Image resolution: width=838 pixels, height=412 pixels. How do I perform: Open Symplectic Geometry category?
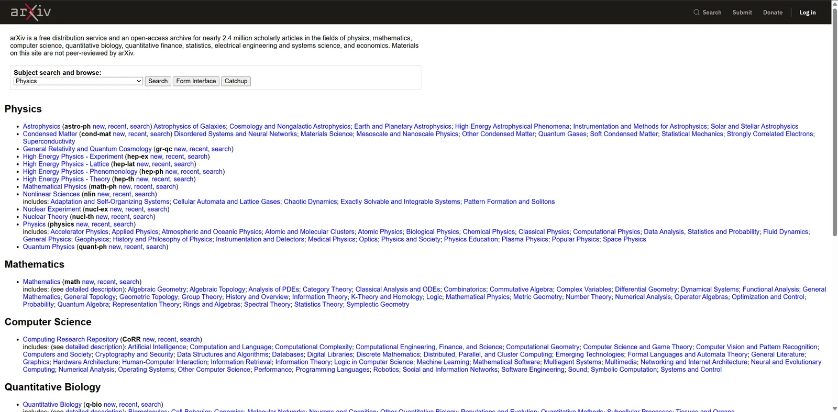[x=378, y=304]
